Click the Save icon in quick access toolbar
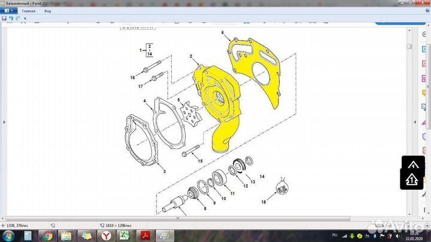 point(4,19)
